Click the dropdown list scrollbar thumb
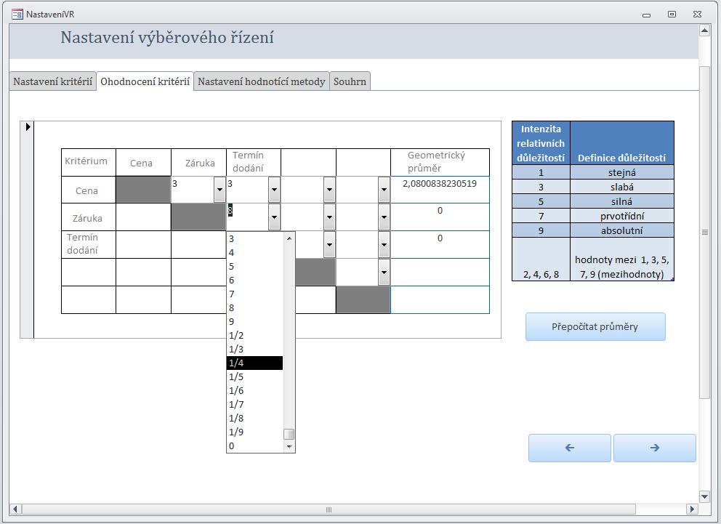721x524 pixels. tap(289, 435)
